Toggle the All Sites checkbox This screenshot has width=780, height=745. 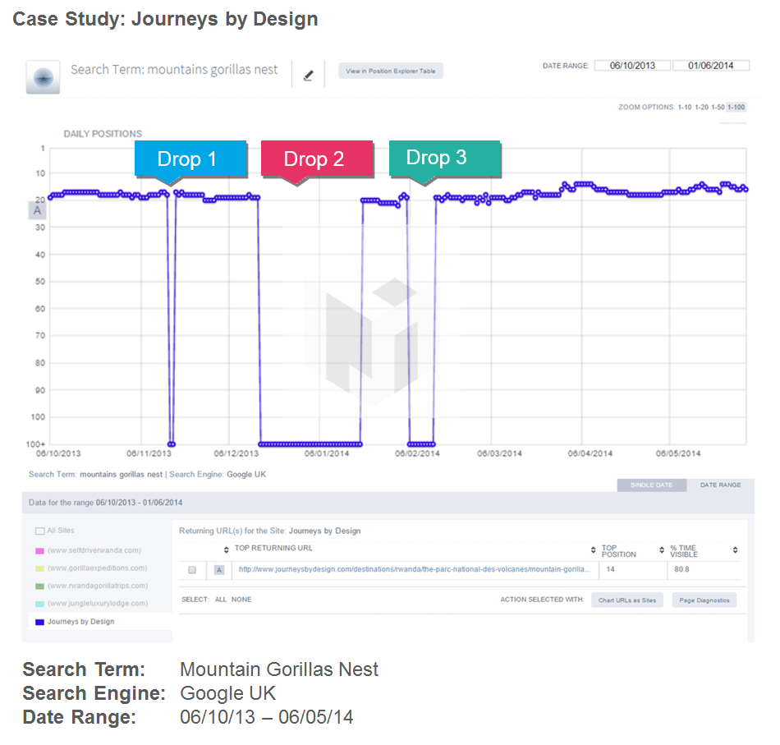point(40,531)
